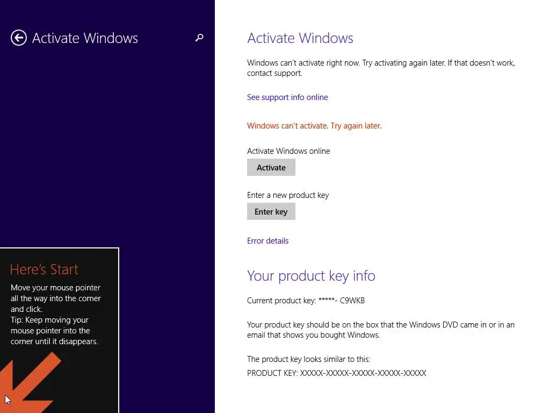Open the search magnifier icon
Viewport: 550px width, 413px height.
coord(199,38)
